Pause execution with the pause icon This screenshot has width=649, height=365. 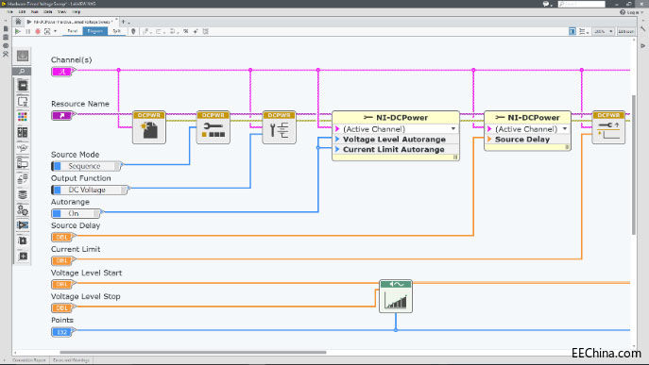(27, 31)
